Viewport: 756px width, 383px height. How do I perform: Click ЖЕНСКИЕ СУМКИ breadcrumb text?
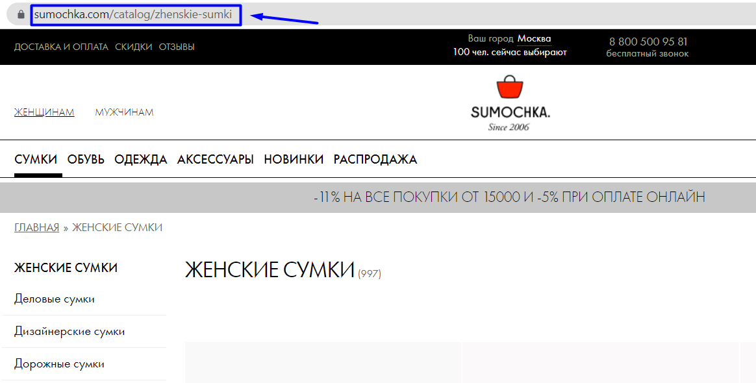point(117,227)
